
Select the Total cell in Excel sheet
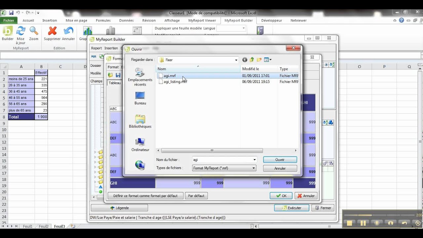[x=21, y=117]
